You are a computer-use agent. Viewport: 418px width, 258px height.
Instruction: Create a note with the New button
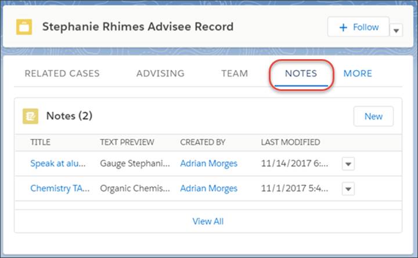(x=373, y=117)
